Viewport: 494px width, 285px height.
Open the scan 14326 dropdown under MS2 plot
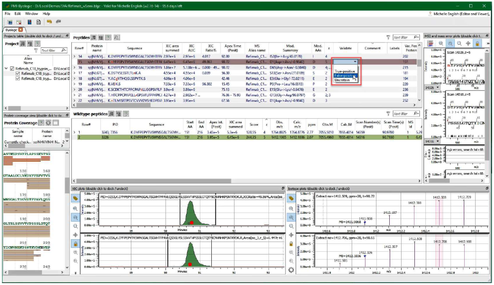click(x=438, y=87)
